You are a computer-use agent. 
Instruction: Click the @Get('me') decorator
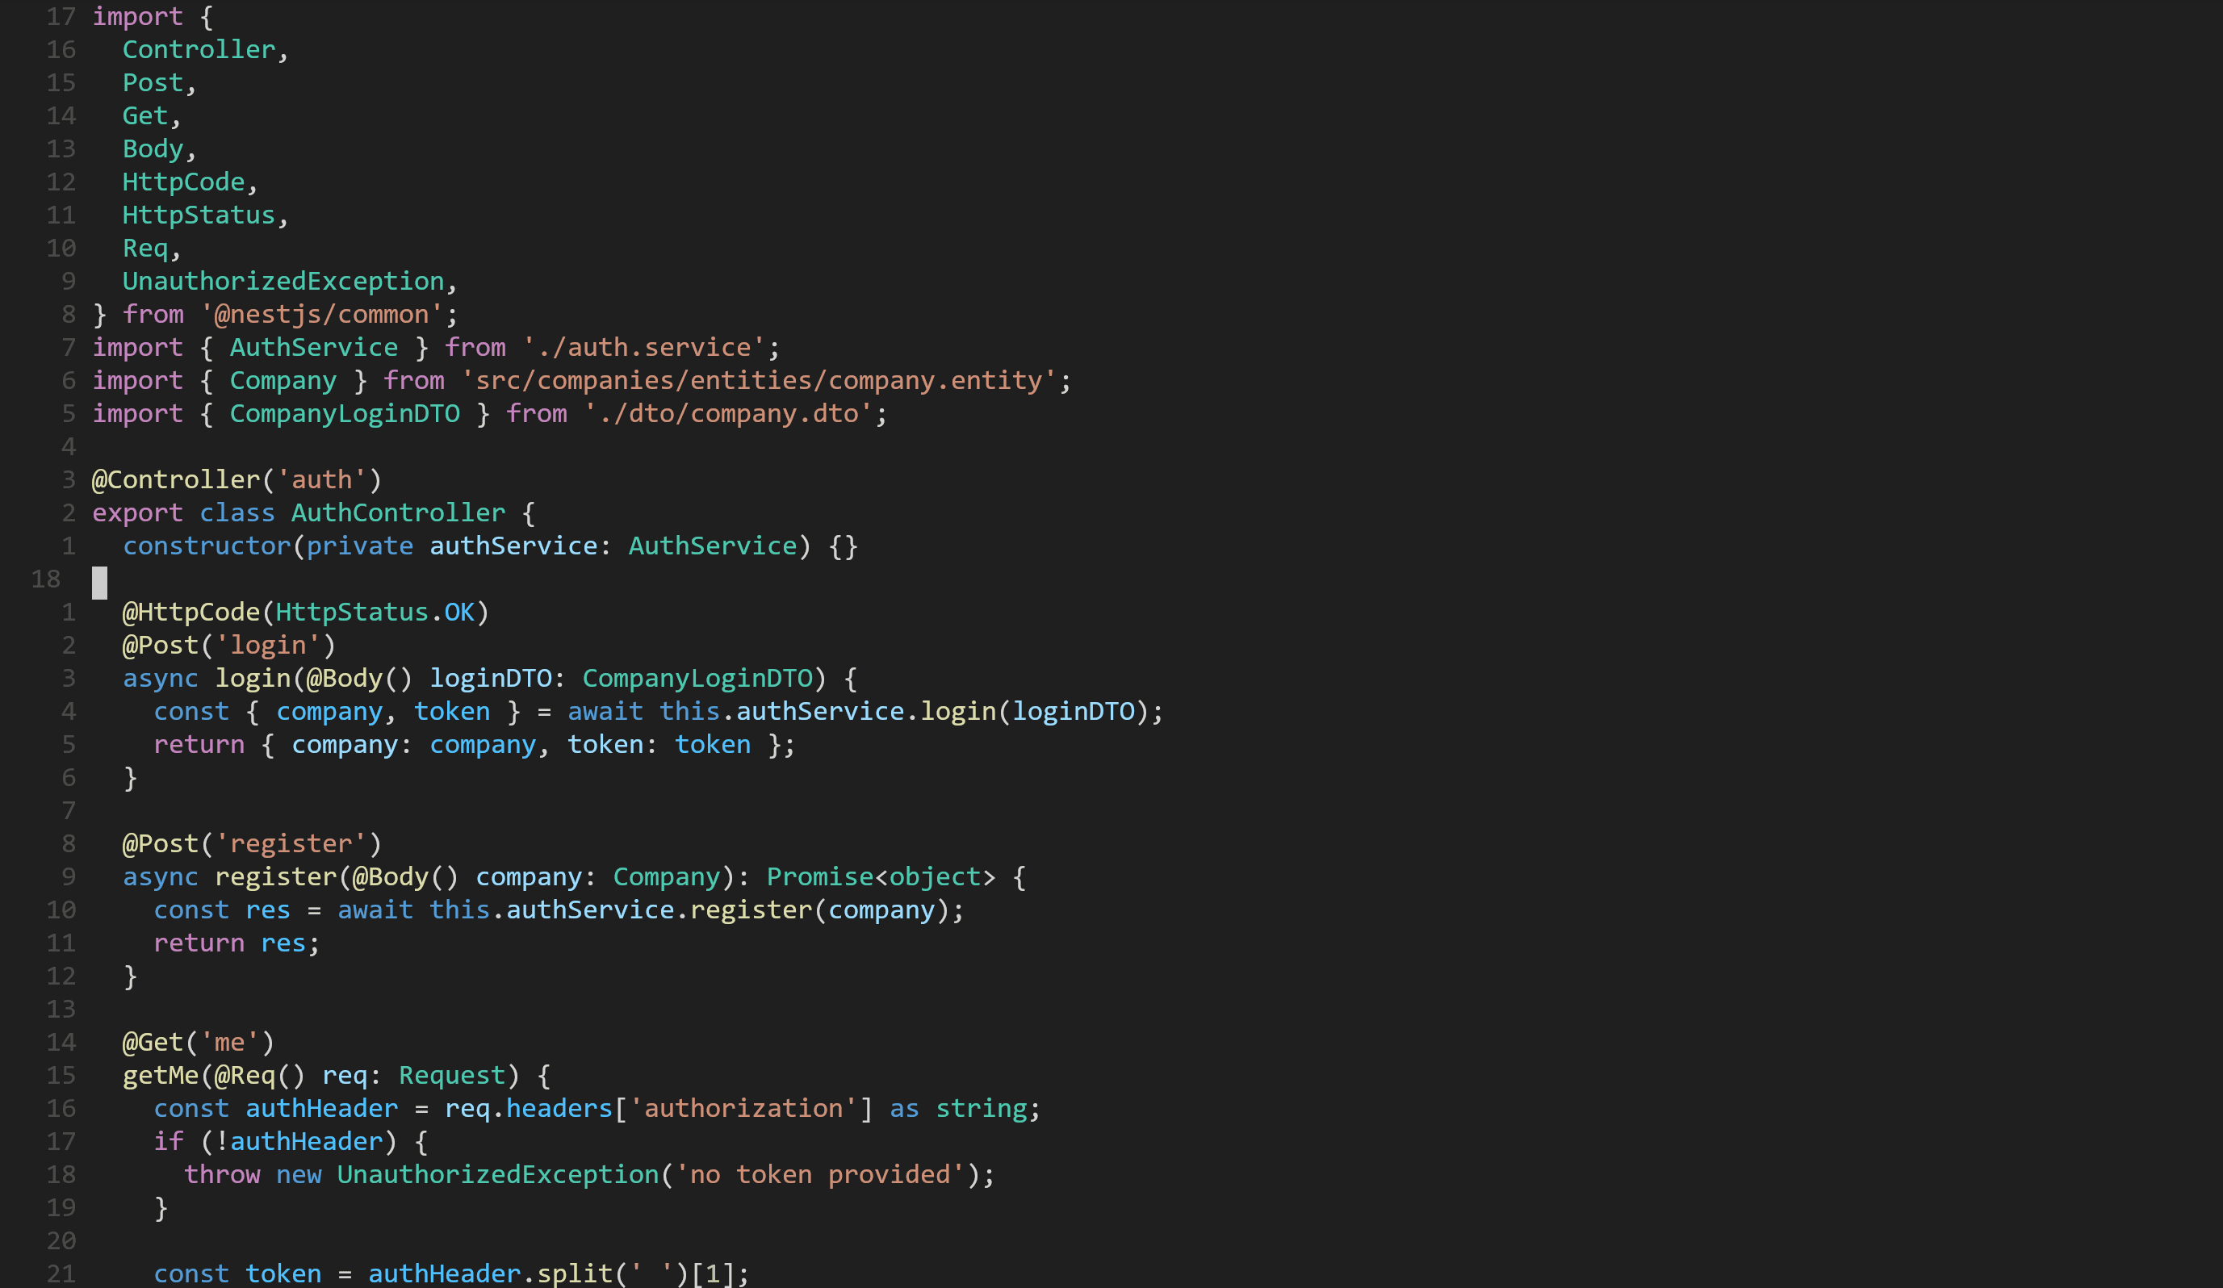(x=197, y=1041)
